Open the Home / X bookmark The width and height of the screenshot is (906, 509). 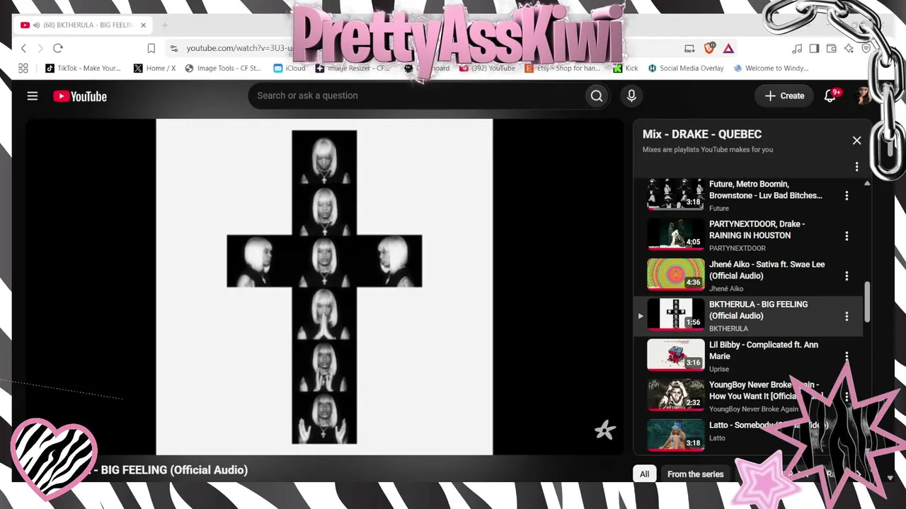click(x=154, y=69)
